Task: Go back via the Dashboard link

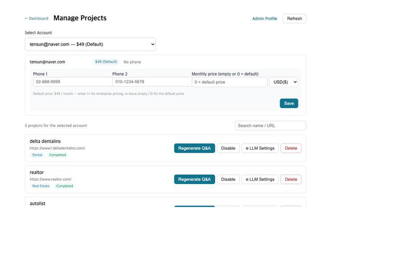Action: 36,18
